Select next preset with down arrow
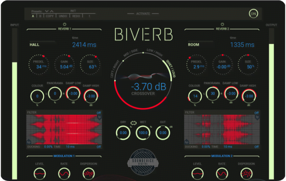This screenshot has height=181, width=286. pyautogui.click(x=47, y=11)
